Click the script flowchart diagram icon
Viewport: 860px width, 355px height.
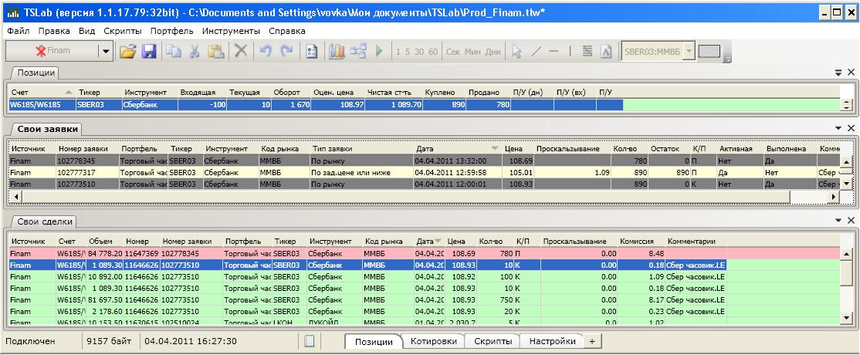click(x=358, y=51)
